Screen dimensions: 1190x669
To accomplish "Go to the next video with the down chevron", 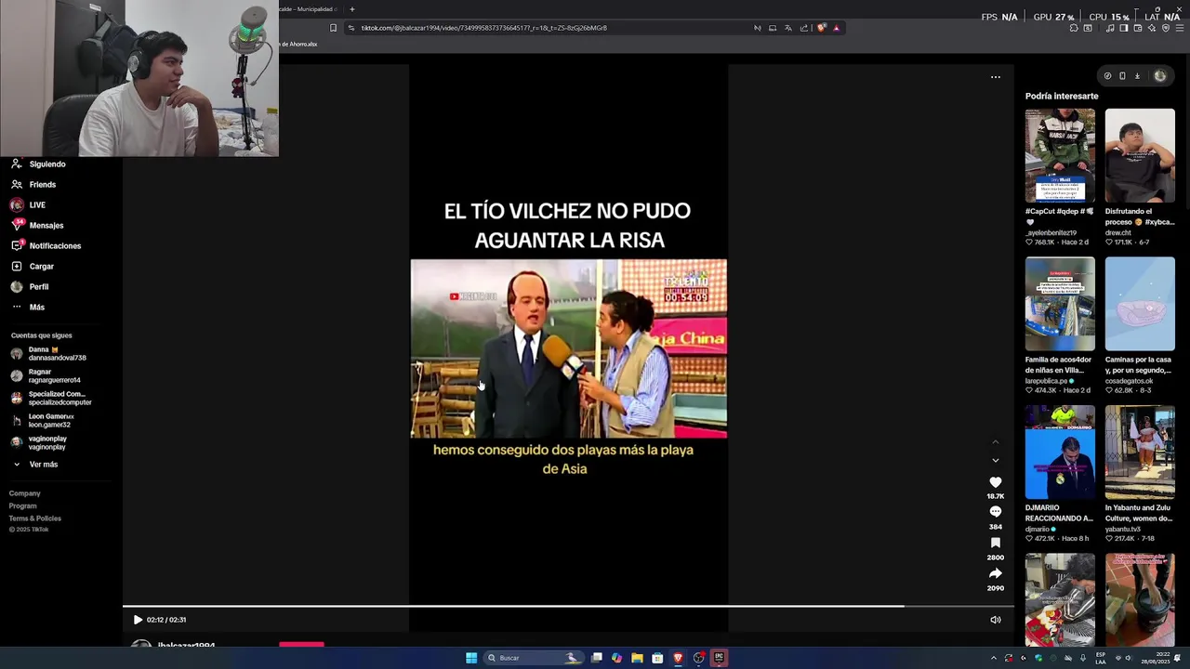I will (x=995, y=460).
